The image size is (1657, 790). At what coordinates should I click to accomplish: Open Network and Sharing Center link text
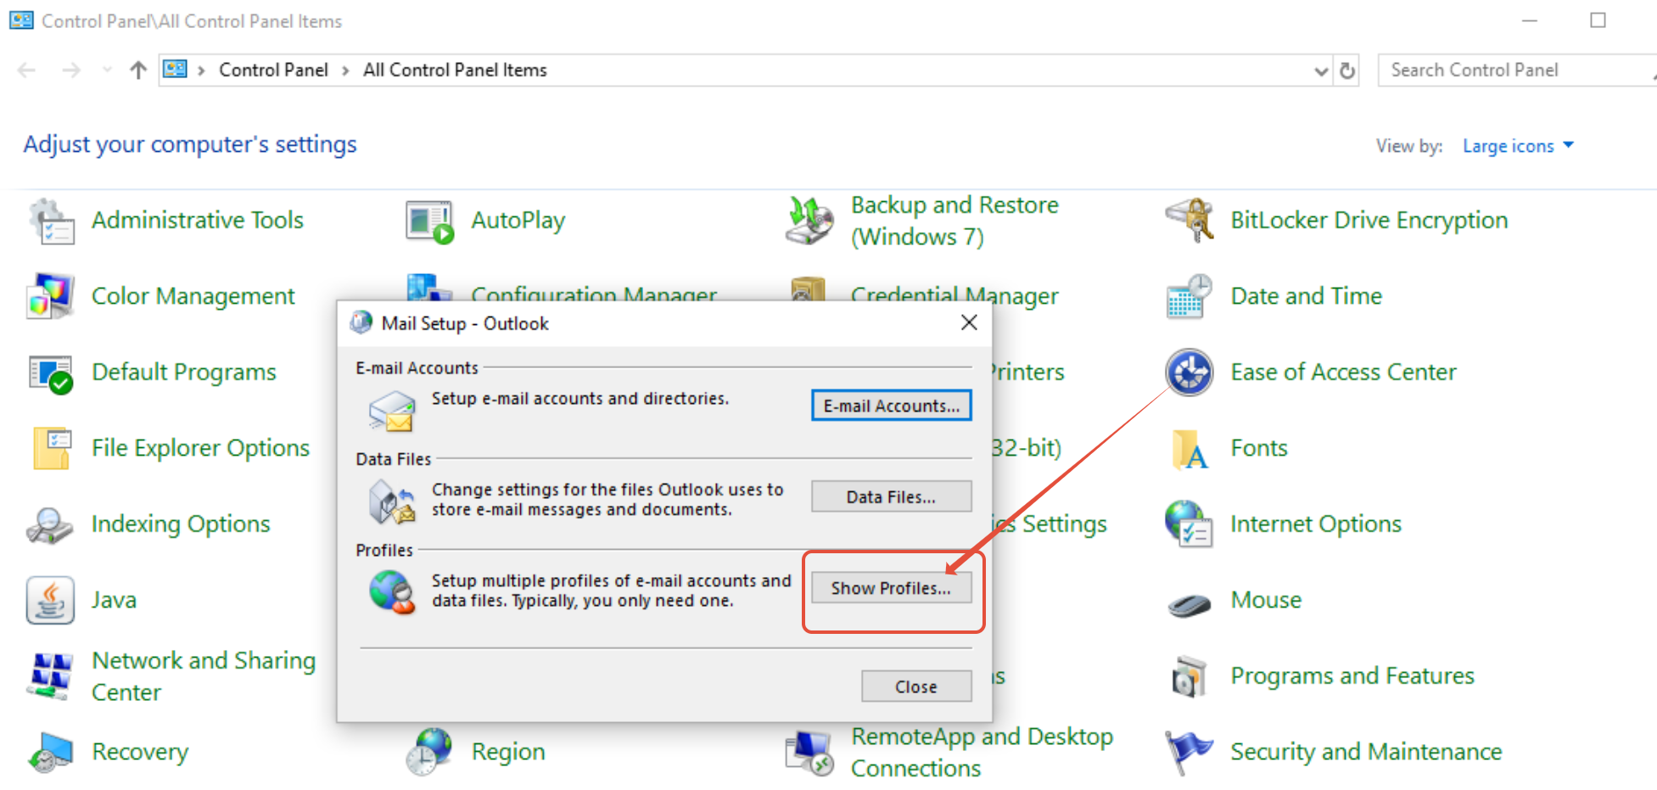(x=204, y=676)
